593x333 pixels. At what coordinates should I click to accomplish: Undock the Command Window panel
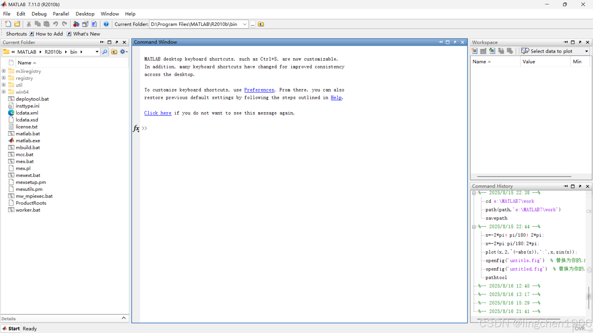(x=455, y=42)
